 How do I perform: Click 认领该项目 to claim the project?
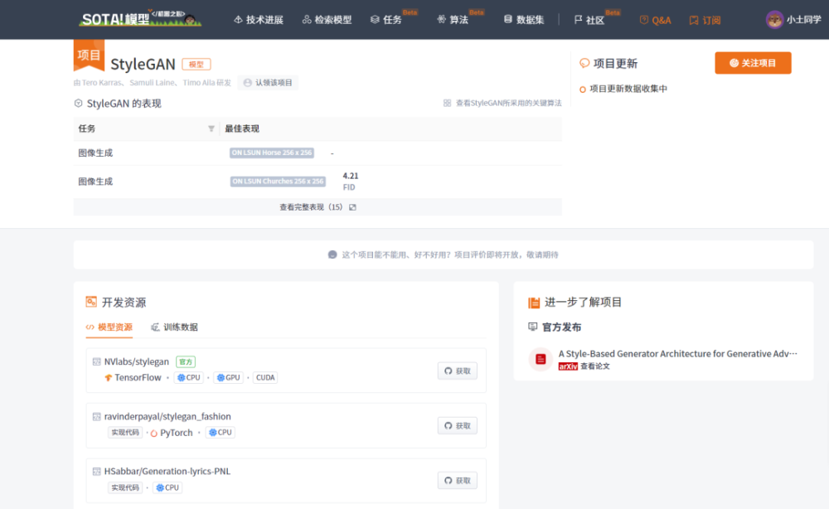tap(268, 82)
